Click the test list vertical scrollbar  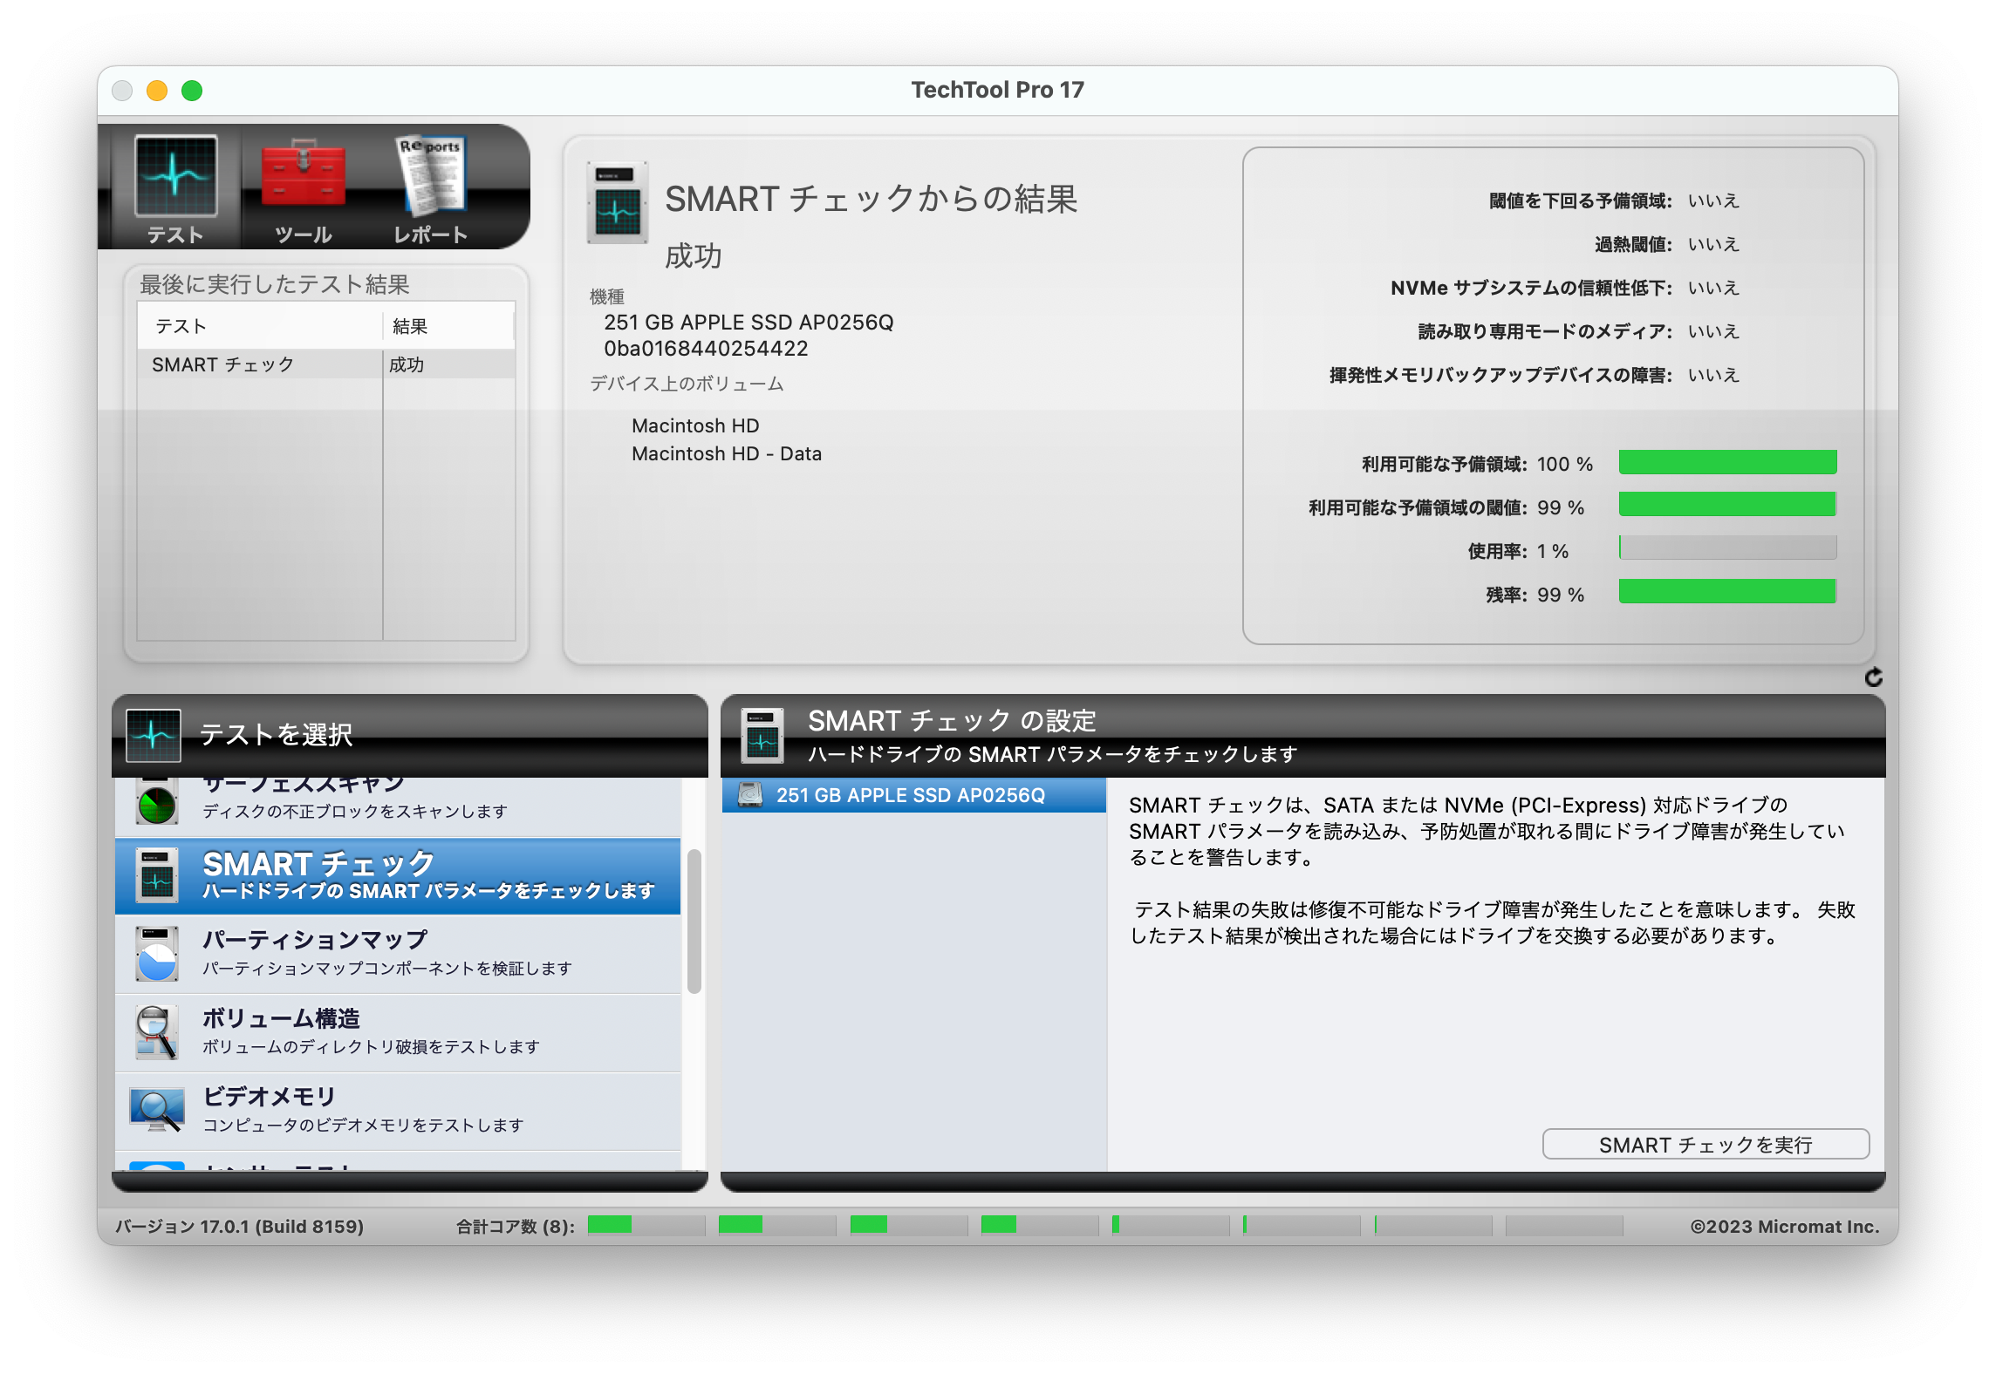[694, 921]
